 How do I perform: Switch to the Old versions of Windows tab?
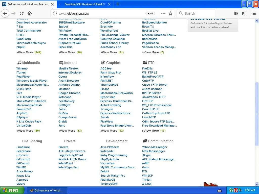28,4
